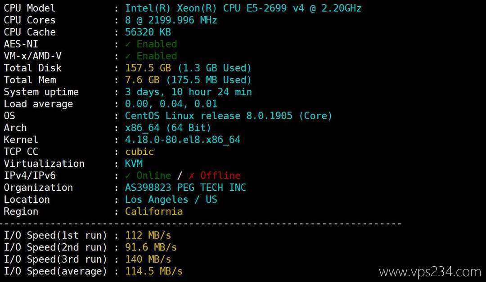Click the I/O Speed(average) label

click(55, 272)
